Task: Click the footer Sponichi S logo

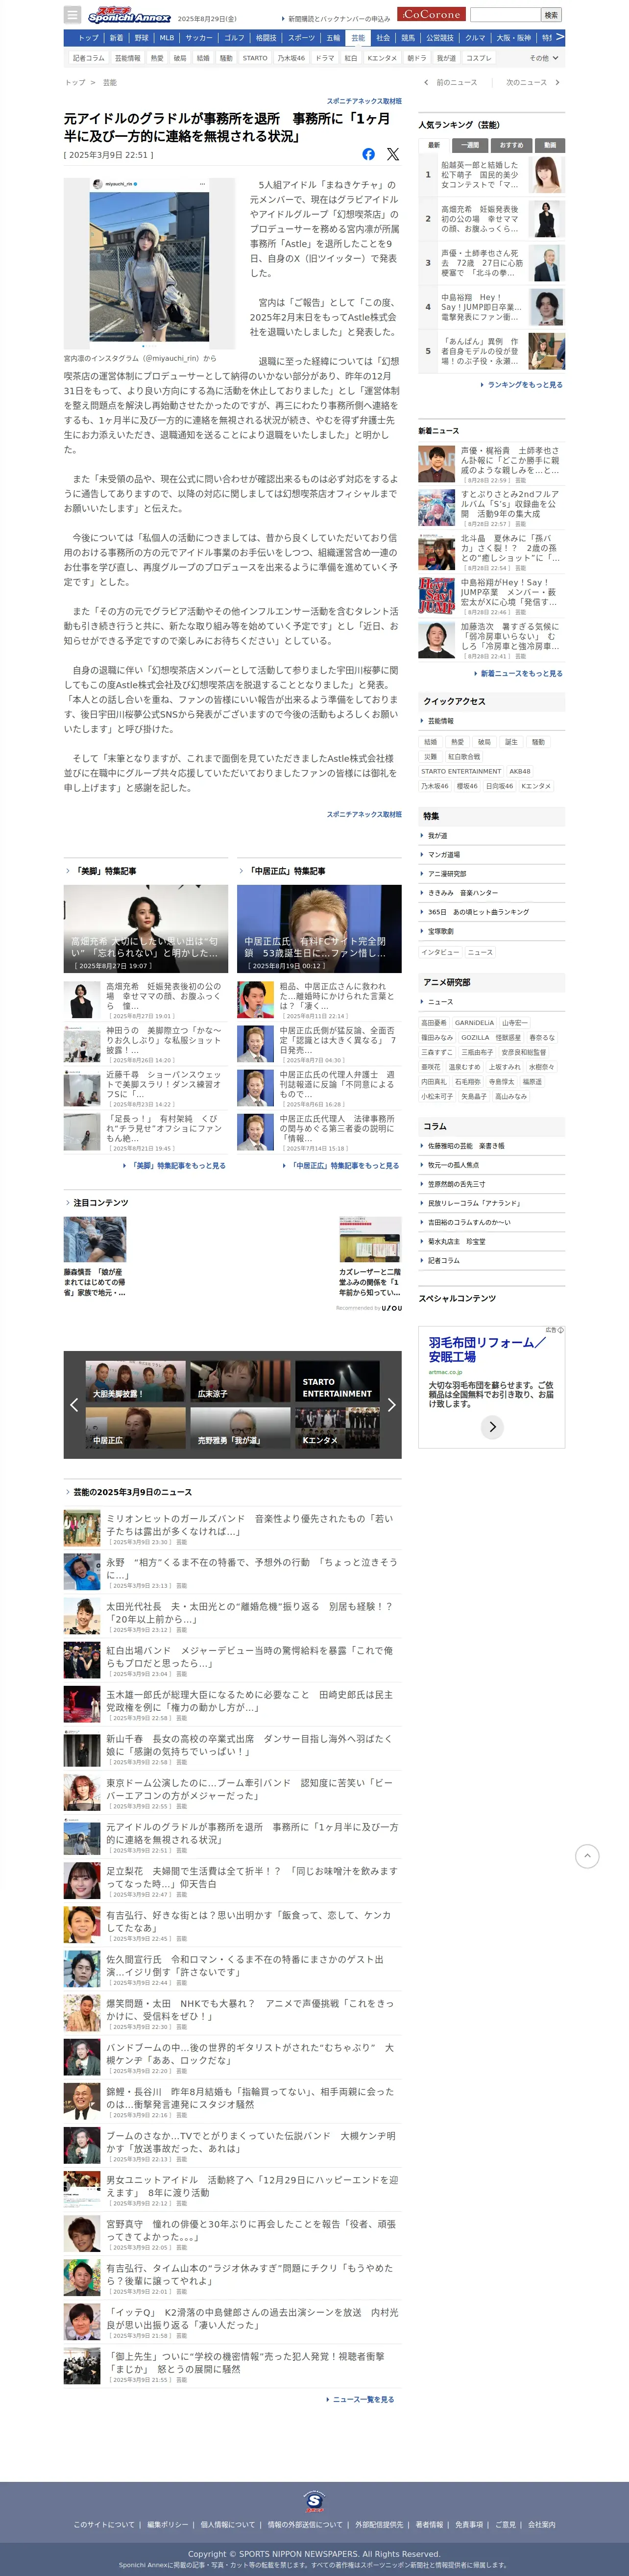Action: tap(314, 2502)
